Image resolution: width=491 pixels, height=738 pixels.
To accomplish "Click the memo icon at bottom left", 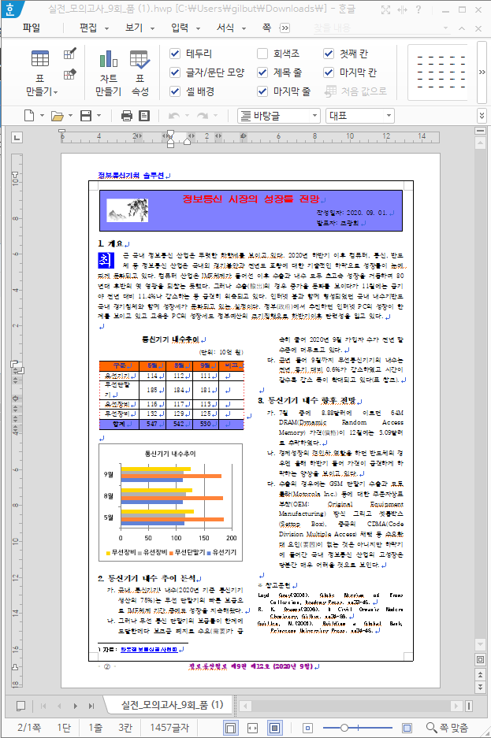I will click(20, 706).
